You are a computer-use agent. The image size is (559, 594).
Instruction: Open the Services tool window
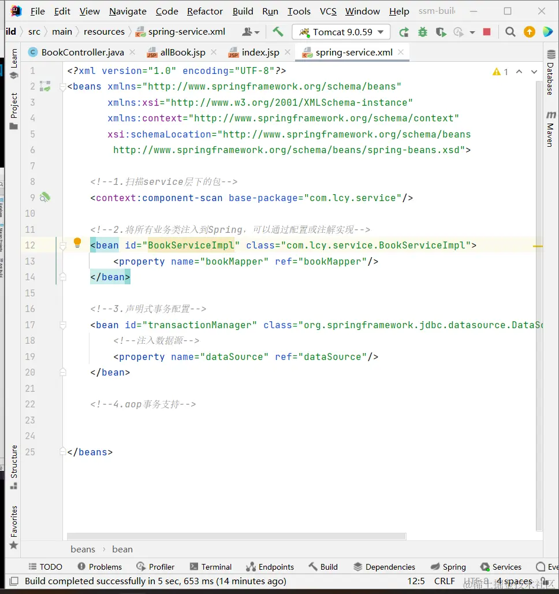501,567
